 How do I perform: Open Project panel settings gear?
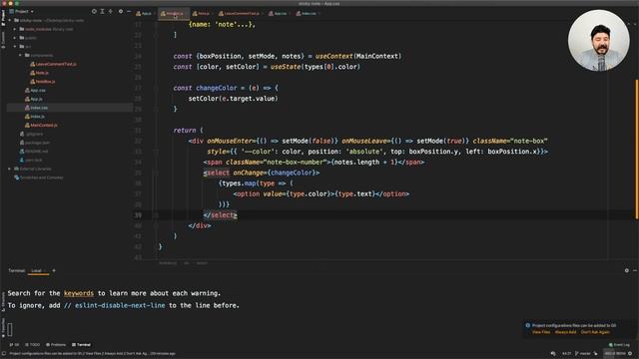(120, 11)
